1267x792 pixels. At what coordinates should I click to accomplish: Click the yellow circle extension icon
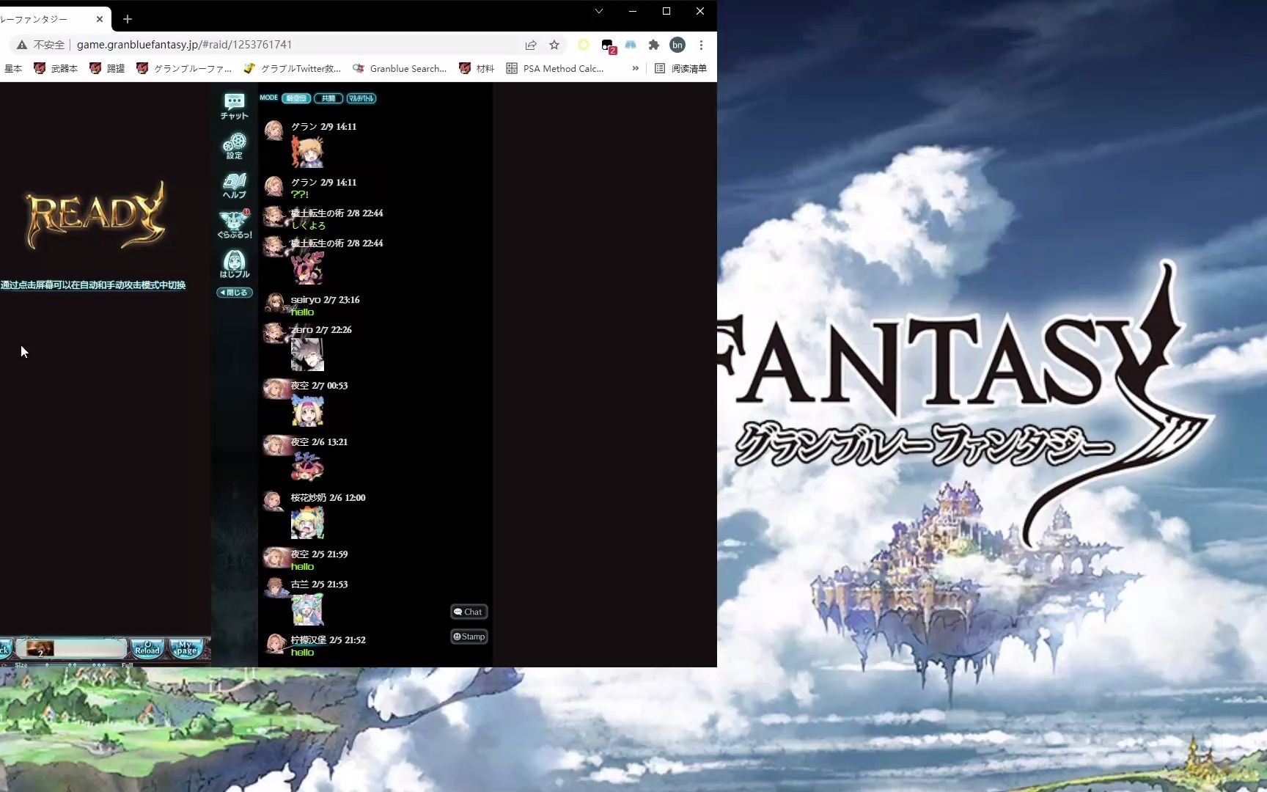pyautogui.click(x=584, y=45)
